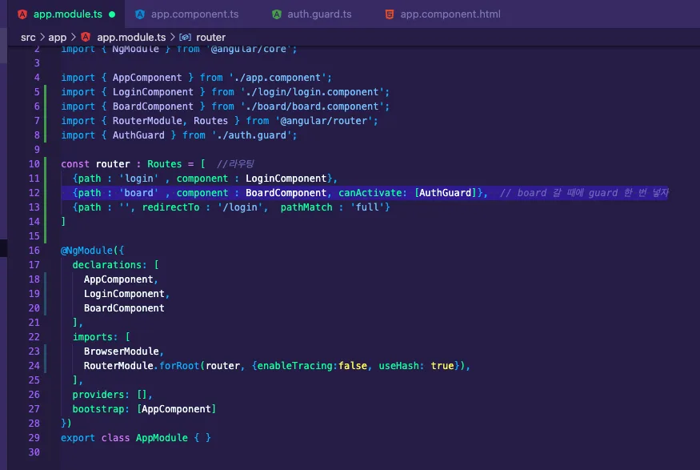Image resolution: width=700 pixels, height=470 pixels.
Task: Place cursor on AppModule class name
Action: 162,438
